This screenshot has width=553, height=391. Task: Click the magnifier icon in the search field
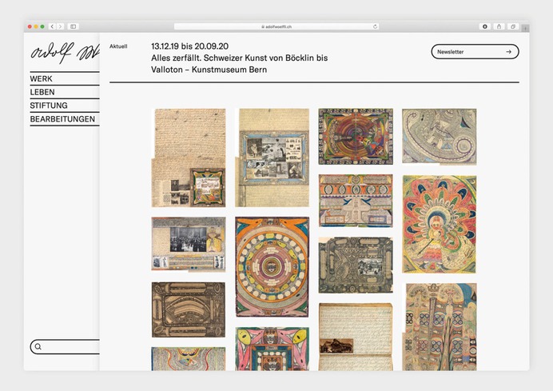tap(38, 347)
